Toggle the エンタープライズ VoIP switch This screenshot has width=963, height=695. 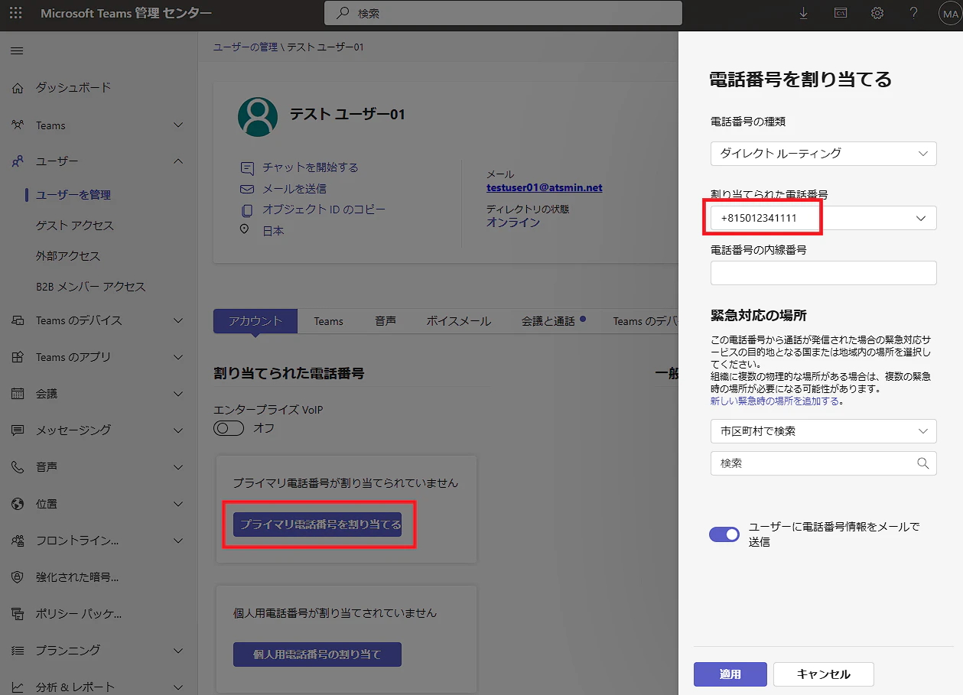coord(229,428)
